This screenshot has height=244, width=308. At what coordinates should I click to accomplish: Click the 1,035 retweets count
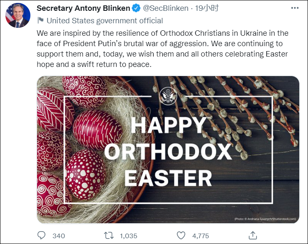(129, 236)
